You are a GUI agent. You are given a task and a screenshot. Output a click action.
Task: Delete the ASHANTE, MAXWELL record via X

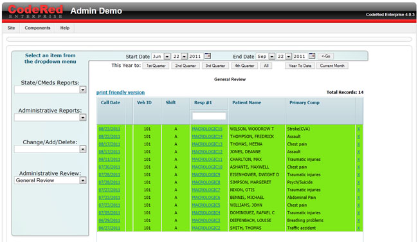(359, 167)
